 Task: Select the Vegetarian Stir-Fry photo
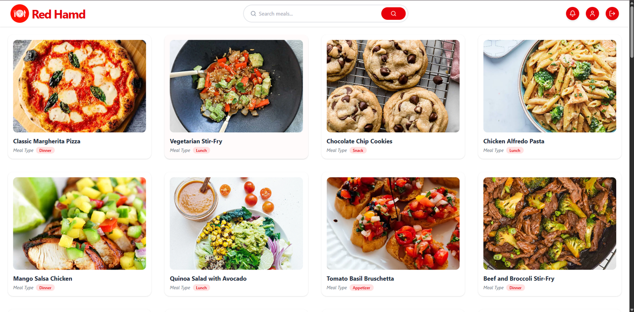tap(236, 86)
